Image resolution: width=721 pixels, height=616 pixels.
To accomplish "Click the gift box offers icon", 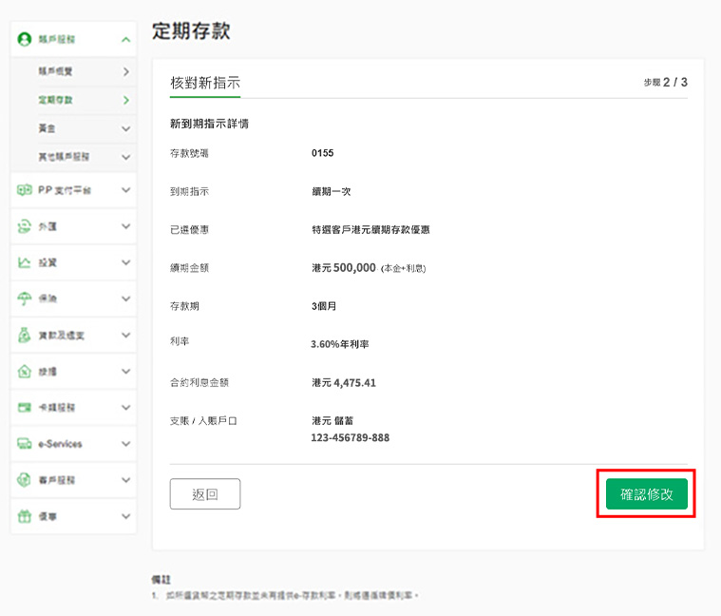I will coord(25,516).
